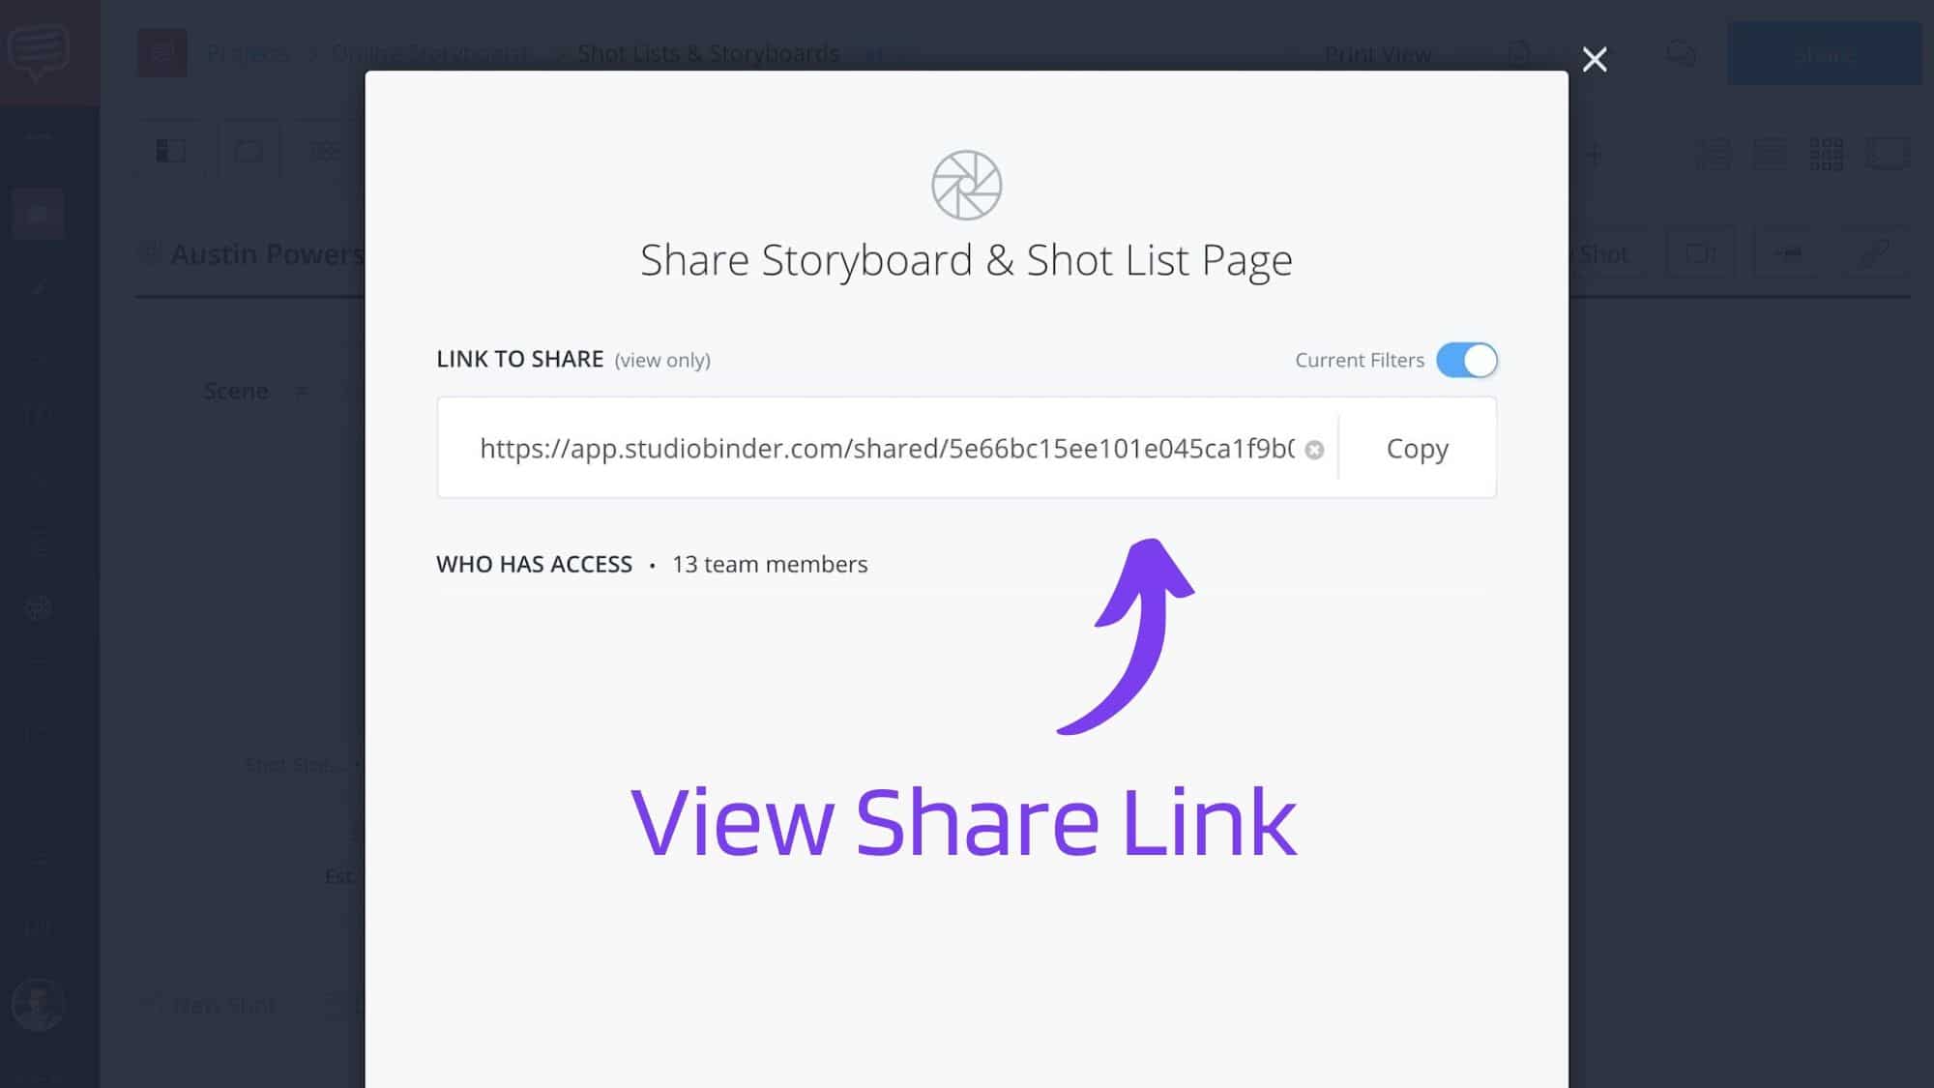This screenshot has width=1934, height=1088.
Task: Toggle the Current Filters switch on
Action: coord(1466,360)
